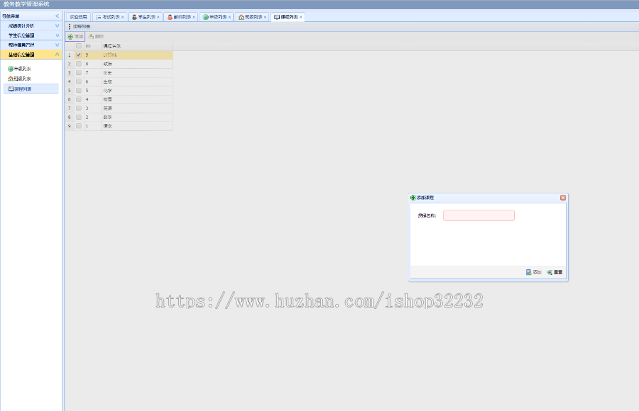Click the 生物 course name cell
The height and width of the screenshot is (411, 639).
point(137,81)
